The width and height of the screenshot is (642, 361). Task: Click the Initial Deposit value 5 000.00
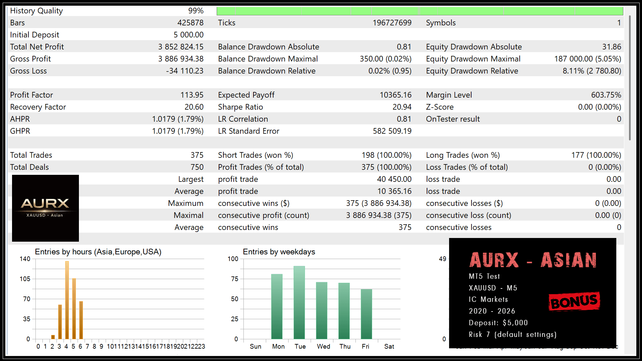(x=188, y=35)
